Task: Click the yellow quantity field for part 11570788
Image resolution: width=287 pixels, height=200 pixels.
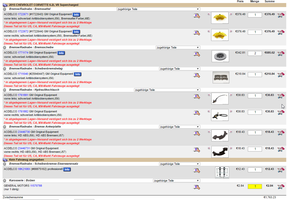Action: [255, 186]
